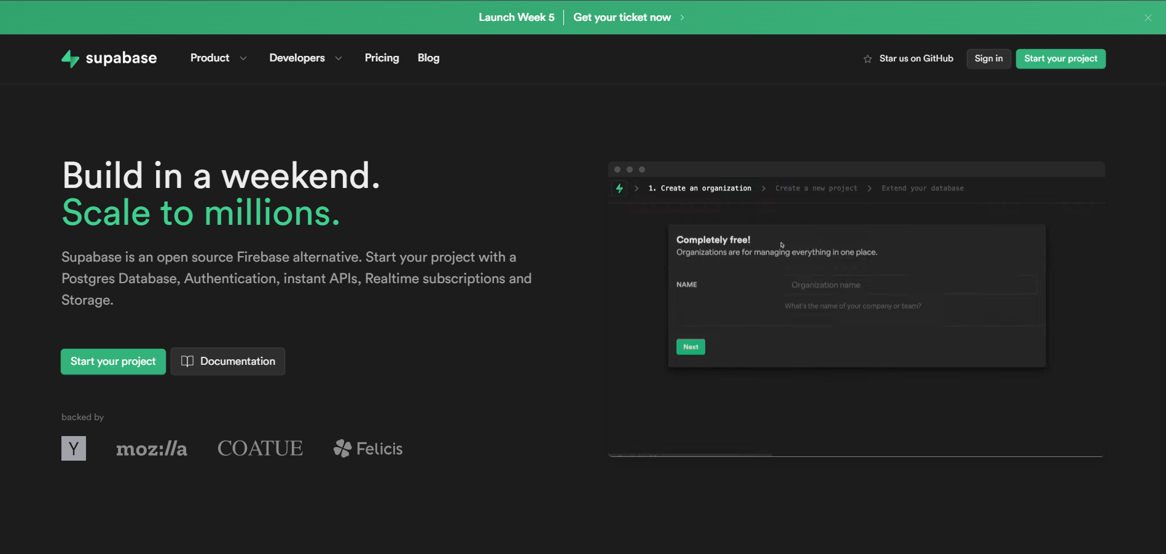
Task: Click the Mozilla logo
Action: tap(152, 449)
